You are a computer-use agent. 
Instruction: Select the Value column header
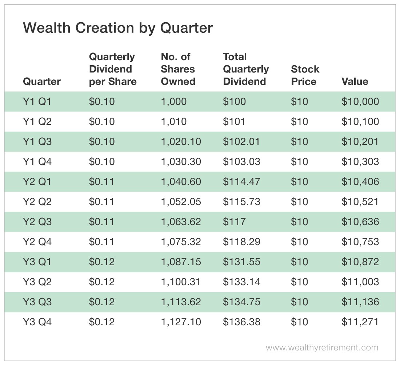[x=355, y=82]
